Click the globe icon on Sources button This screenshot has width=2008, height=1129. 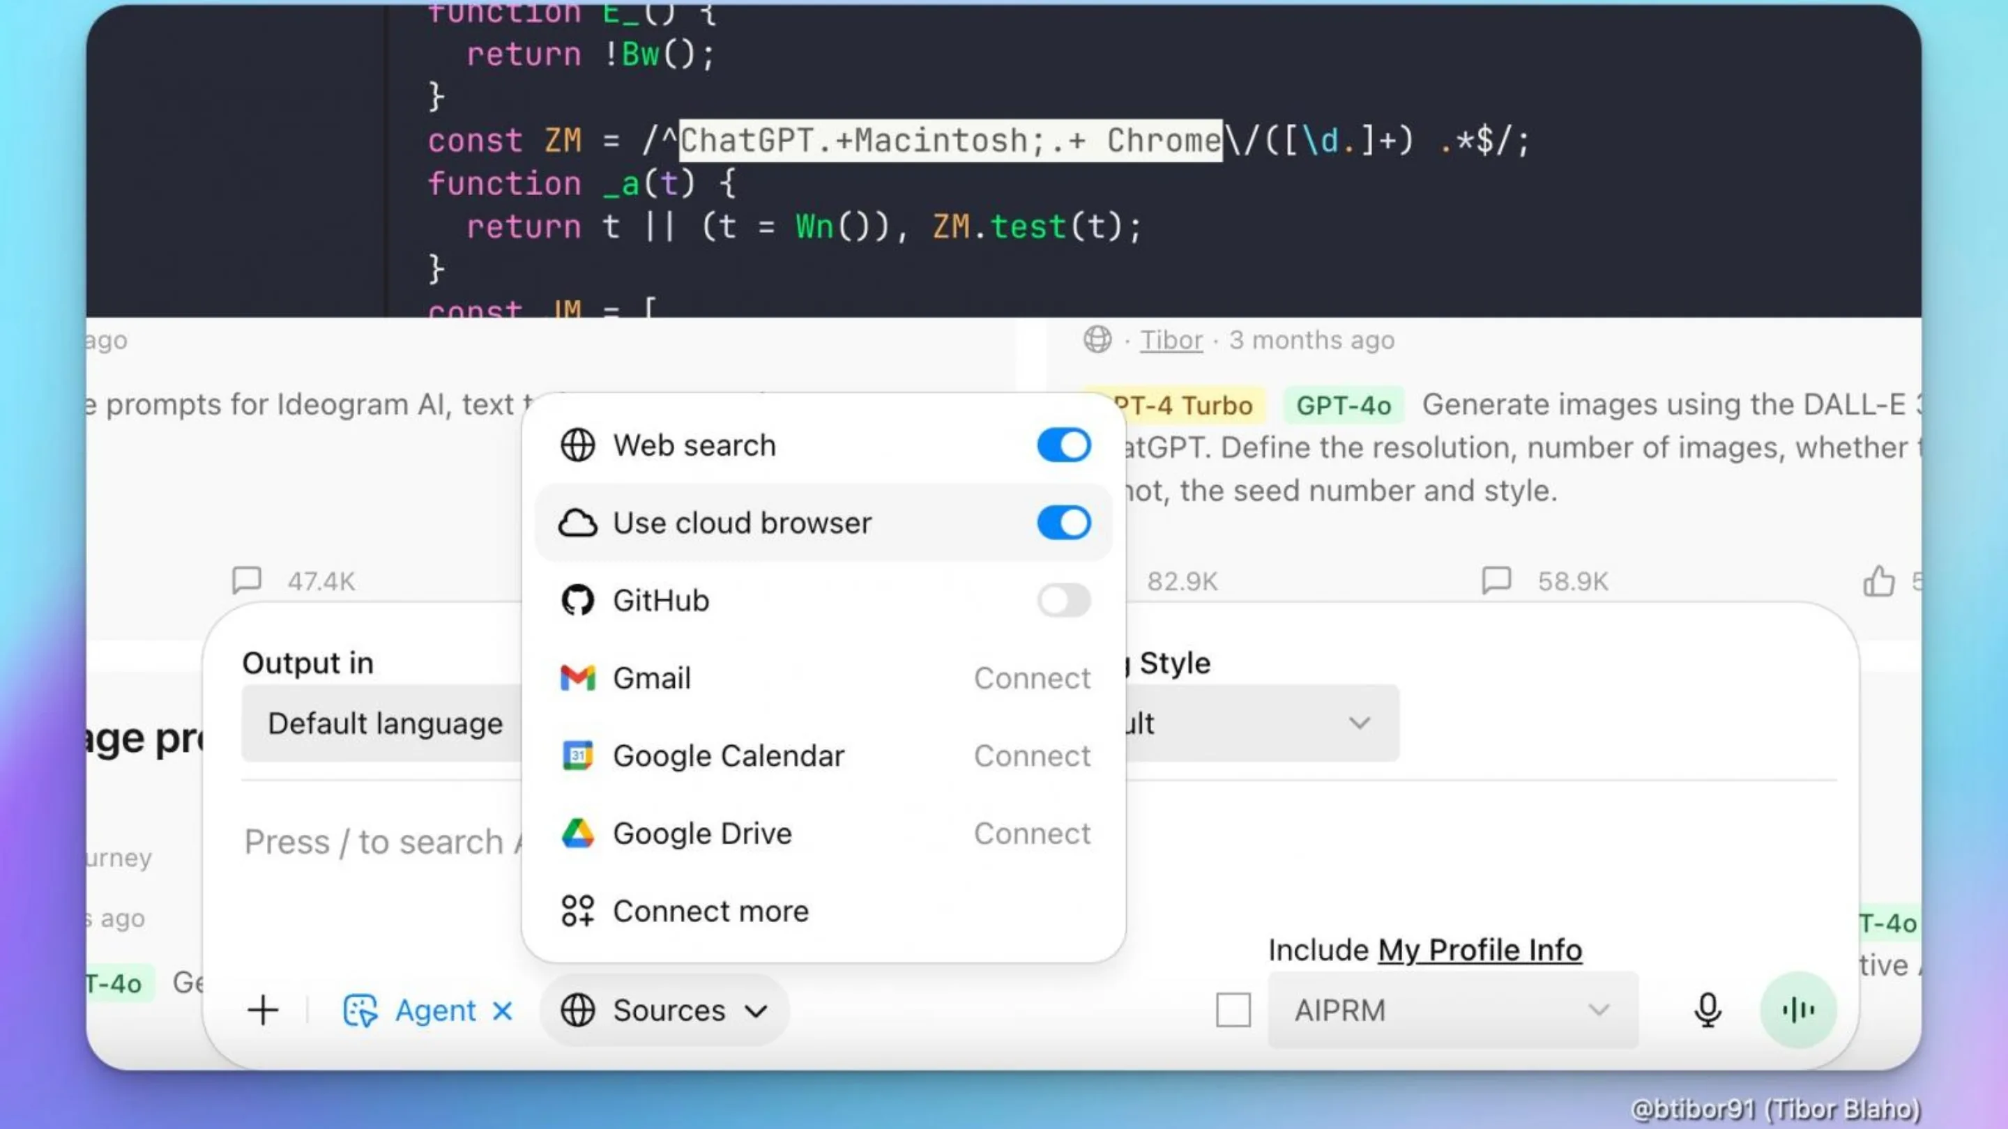pos(577,1010)
